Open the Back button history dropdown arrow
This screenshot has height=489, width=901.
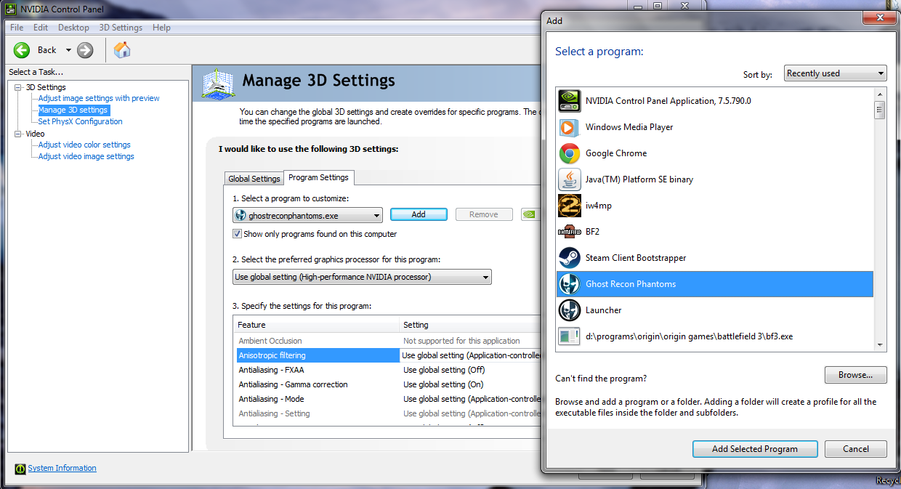click(x=68, y=50)
